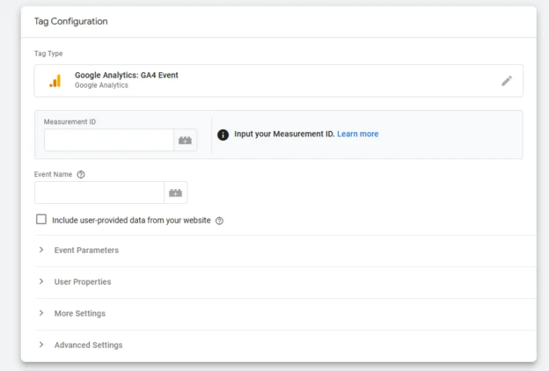This screenshot has width=549, height=371.
Task: Edit tag type with the pencil icon
Action: 507,81
